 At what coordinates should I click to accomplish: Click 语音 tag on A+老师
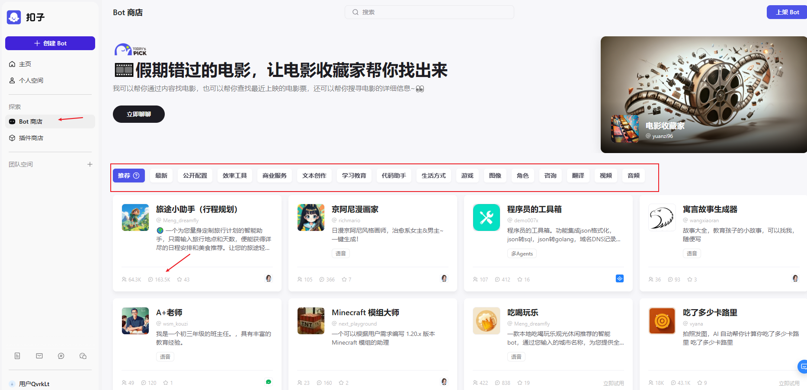coord(165,357)
